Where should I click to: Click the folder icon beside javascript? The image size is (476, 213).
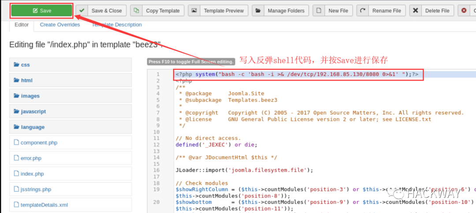coord(16,111)
